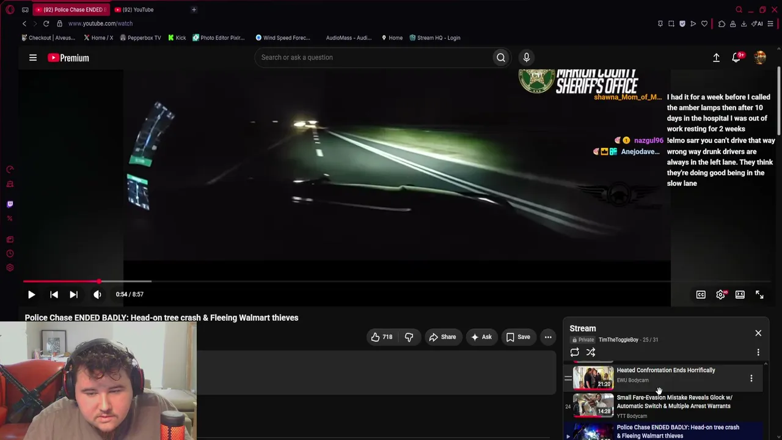
Task: Click the address bar URL
Action: point(100,23)
